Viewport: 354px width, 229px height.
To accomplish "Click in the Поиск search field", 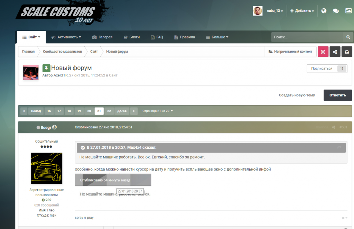I will 307,37.
